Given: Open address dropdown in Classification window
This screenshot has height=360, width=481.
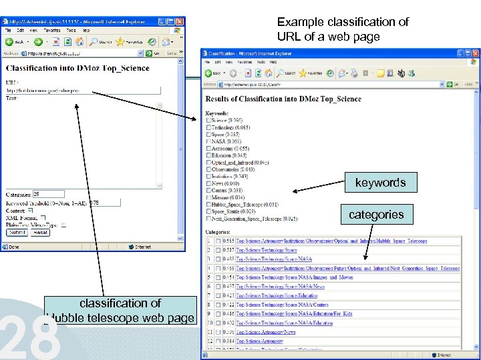Looking at the screenshot, I should (442, 85).
